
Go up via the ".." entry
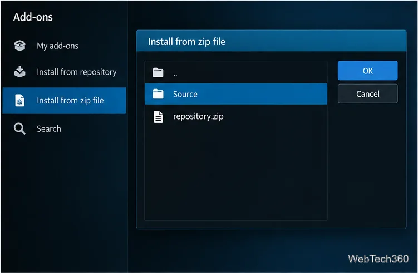[235, 72]
